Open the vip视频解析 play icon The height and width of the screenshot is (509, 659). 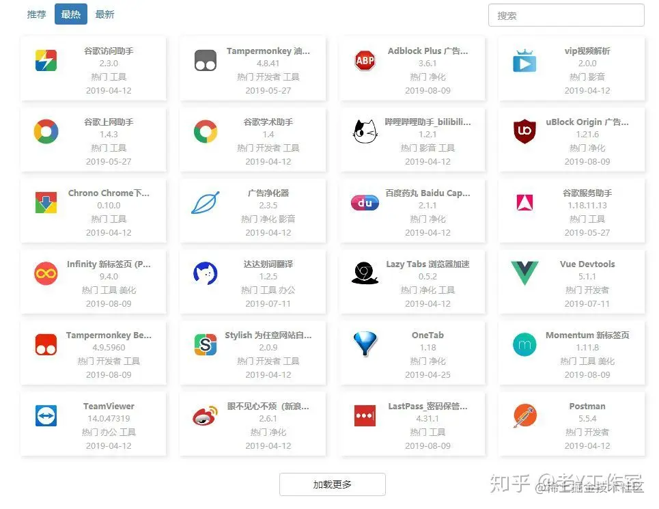point(524,61)
